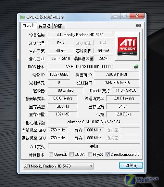
Task: Click the shaders value 80 Unified
Action: click(66, 90)
